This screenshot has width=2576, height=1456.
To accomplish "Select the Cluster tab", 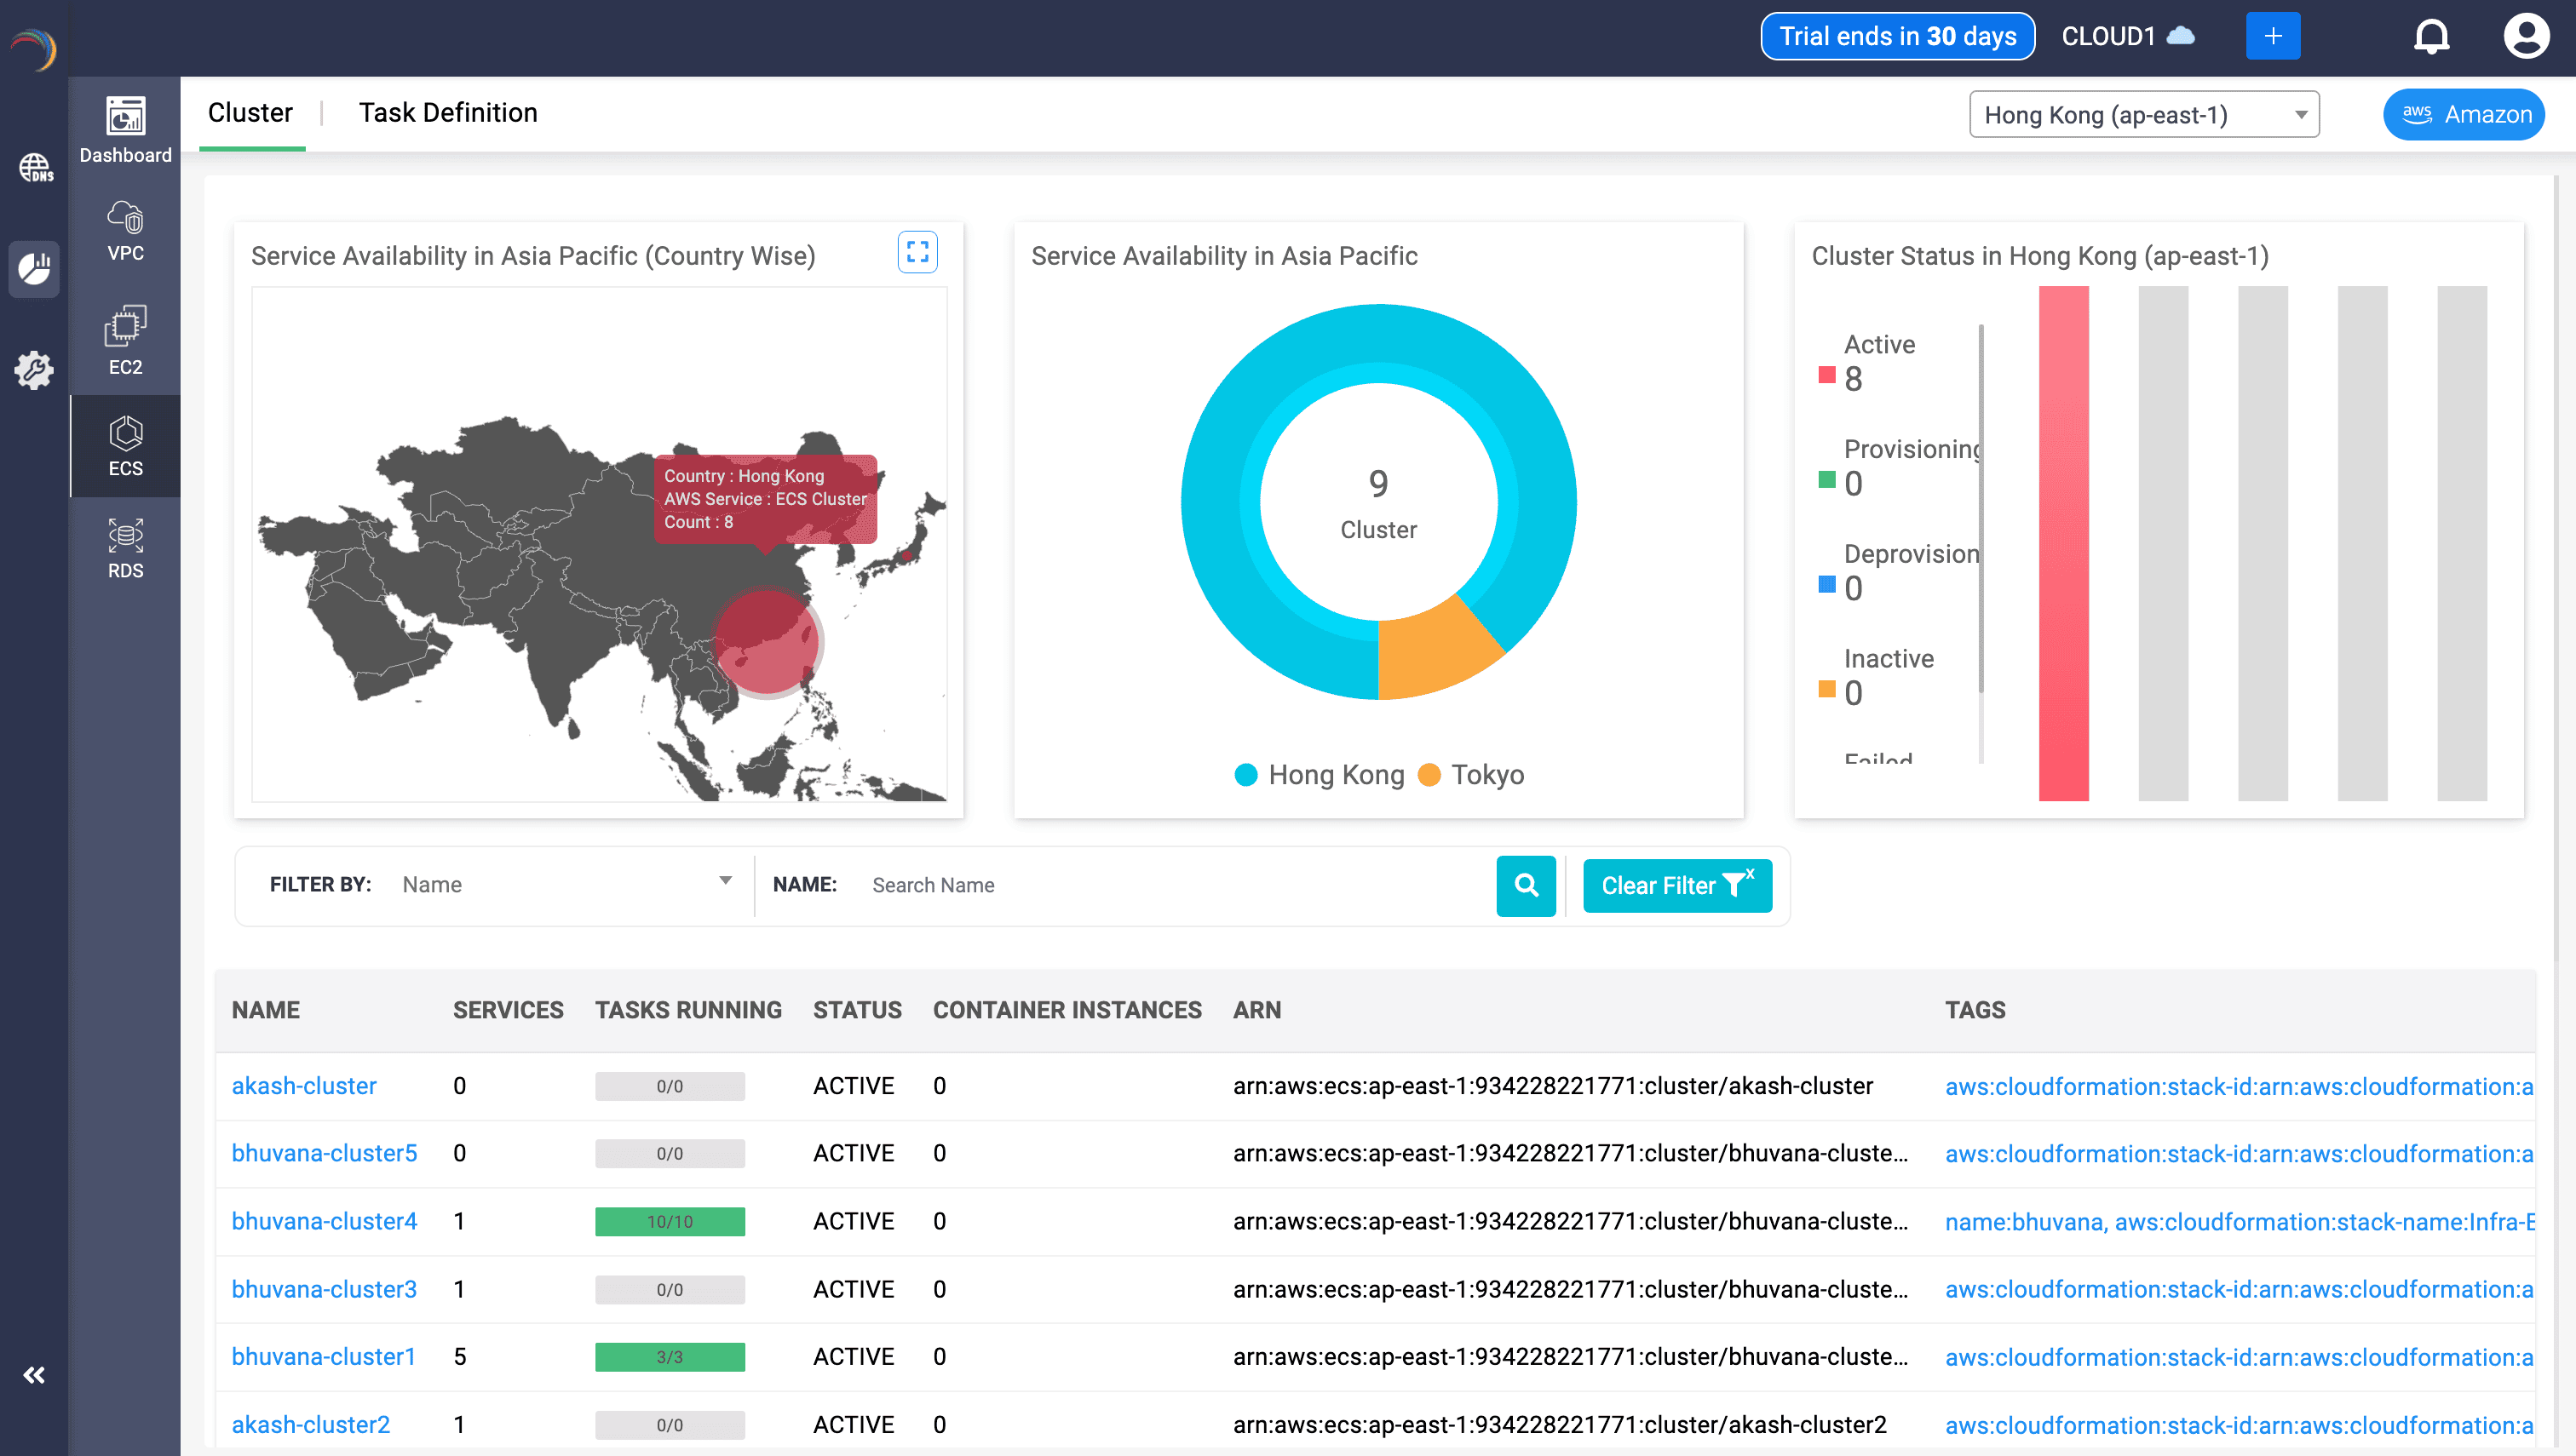I will [250, 112].
